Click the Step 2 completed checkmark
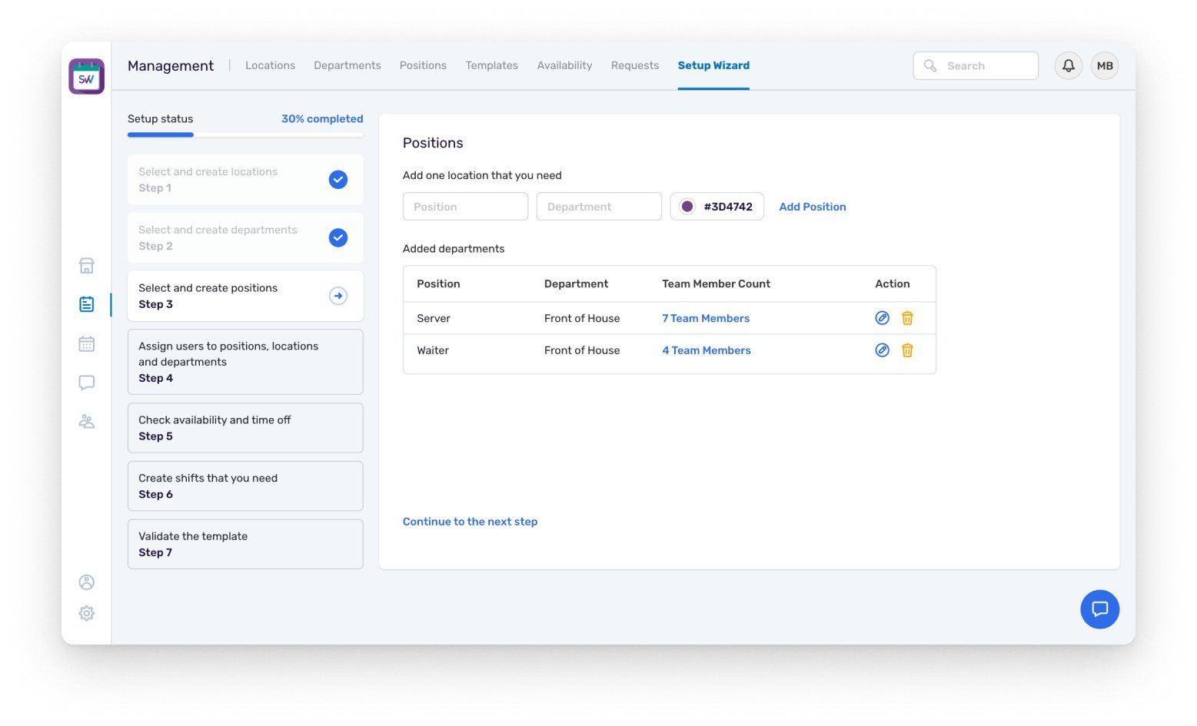The image size is (1197, 726). click(338, 238)
